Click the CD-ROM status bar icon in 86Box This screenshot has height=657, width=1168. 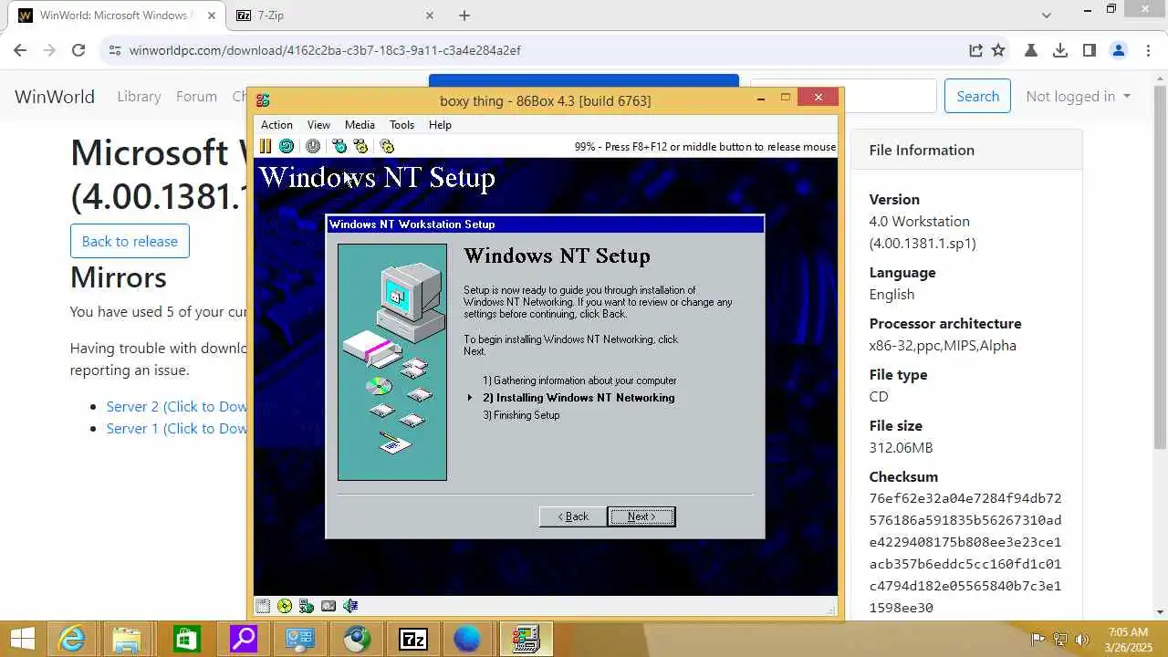point(285,606)
